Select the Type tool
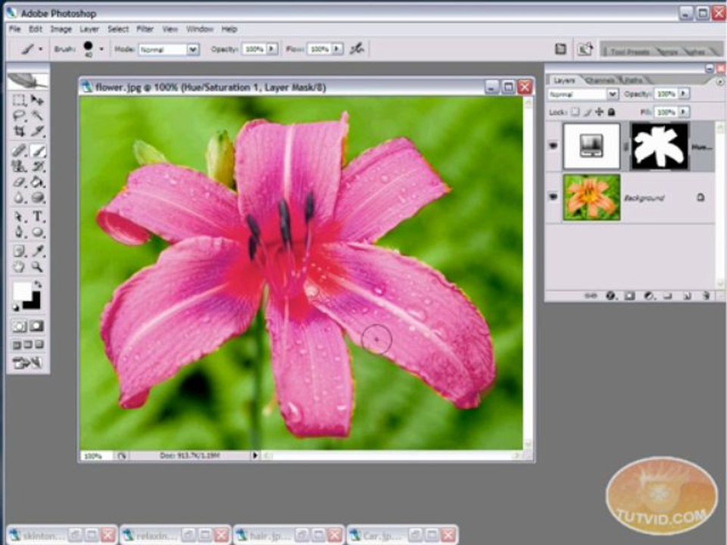 pos(37,216)
